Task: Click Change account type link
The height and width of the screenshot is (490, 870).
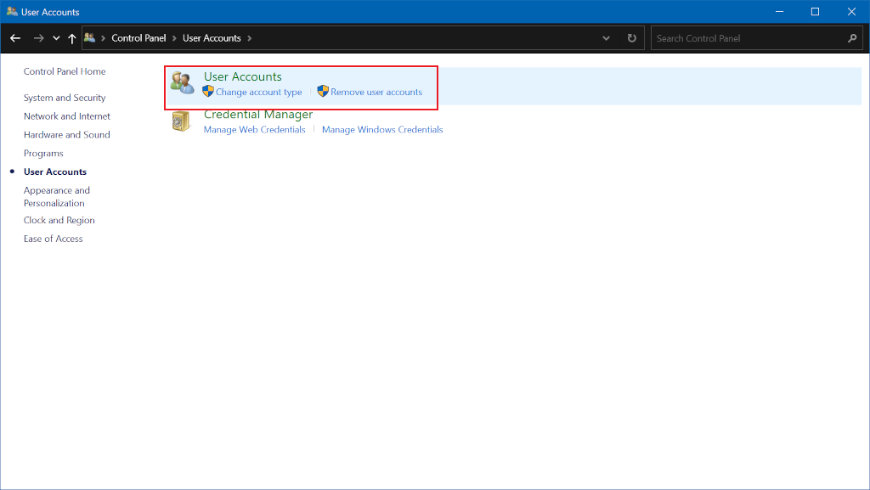Action: tap(258, 92)
